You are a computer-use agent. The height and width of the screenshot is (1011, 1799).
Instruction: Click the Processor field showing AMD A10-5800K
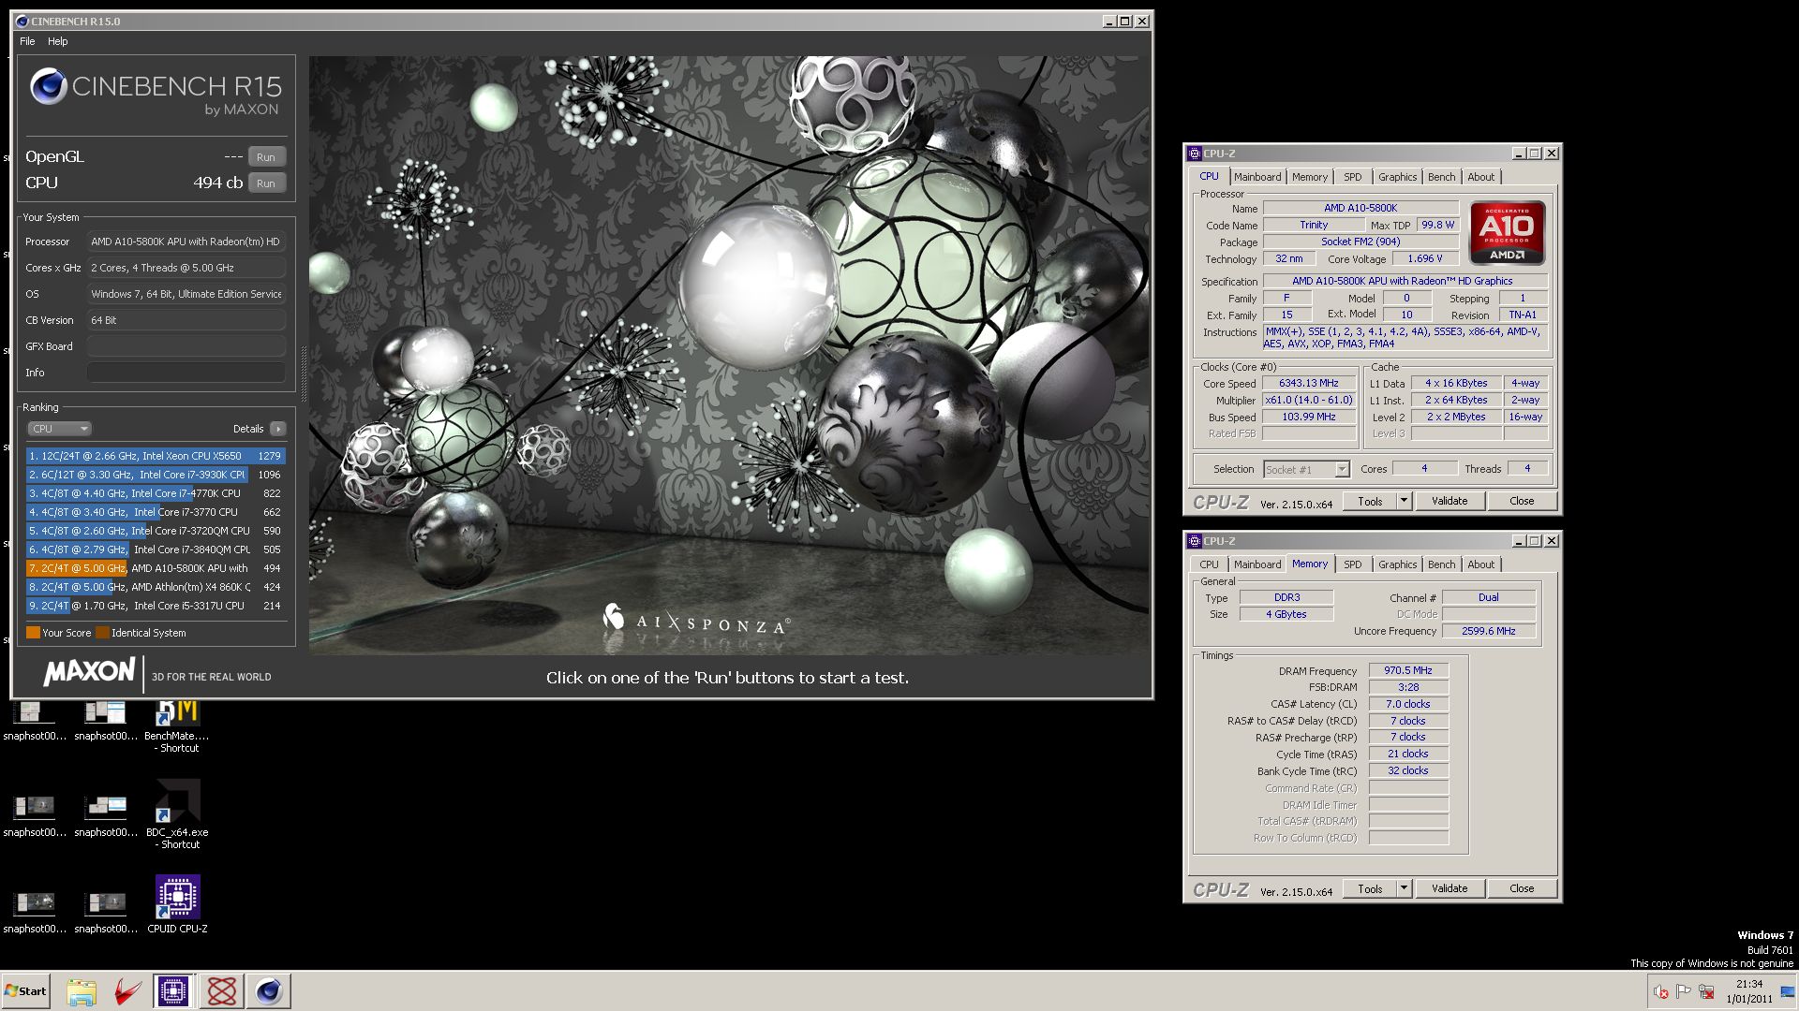pyautogui.click(x=186, y=242)
